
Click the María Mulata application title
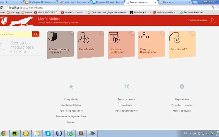point(49,19)
